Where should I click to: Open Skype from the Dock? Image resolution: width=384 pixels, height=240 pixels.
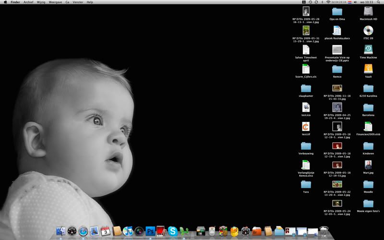(173, 231)
